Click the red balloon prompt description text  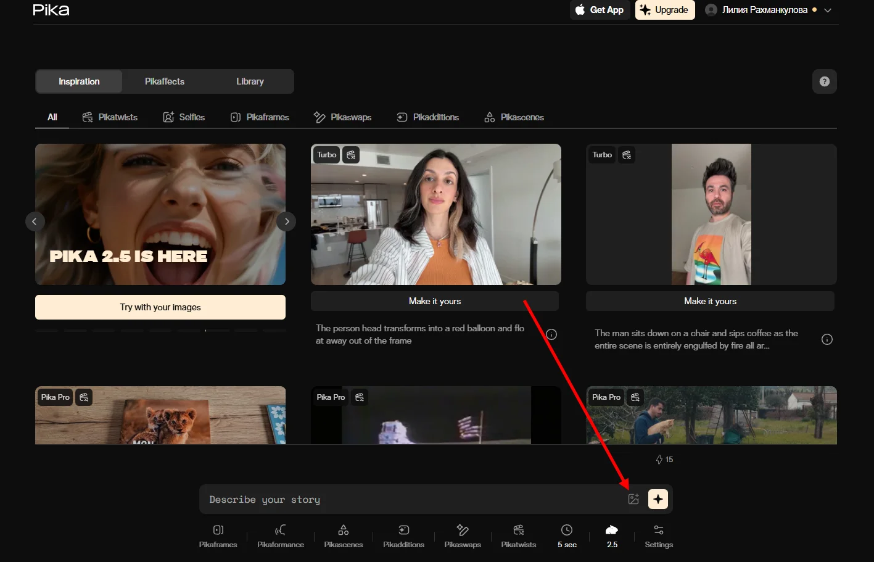420,334
